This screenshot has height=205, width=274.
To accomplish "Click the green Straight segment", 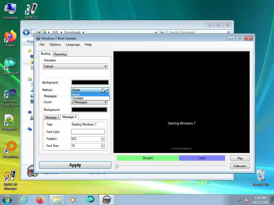I will pos(148,158).
